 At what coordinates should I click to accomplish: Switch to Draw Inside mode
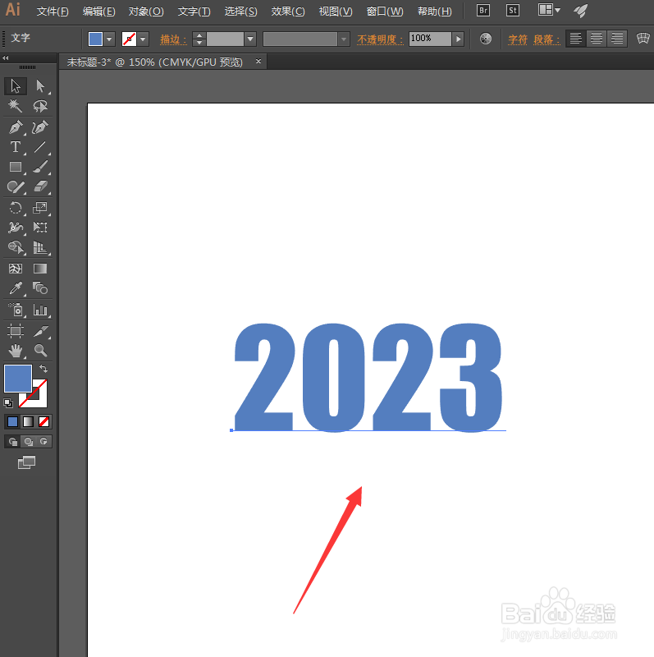43,442
